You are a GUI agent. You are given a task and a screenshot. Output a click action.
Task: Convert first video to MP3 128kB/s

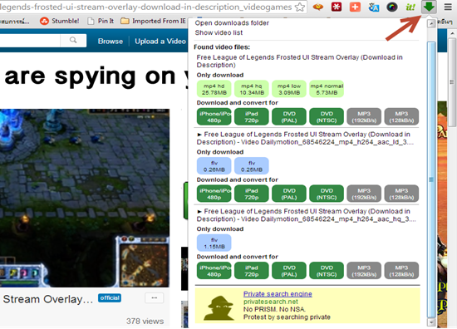pyautogui.click(x=401, y=117)
